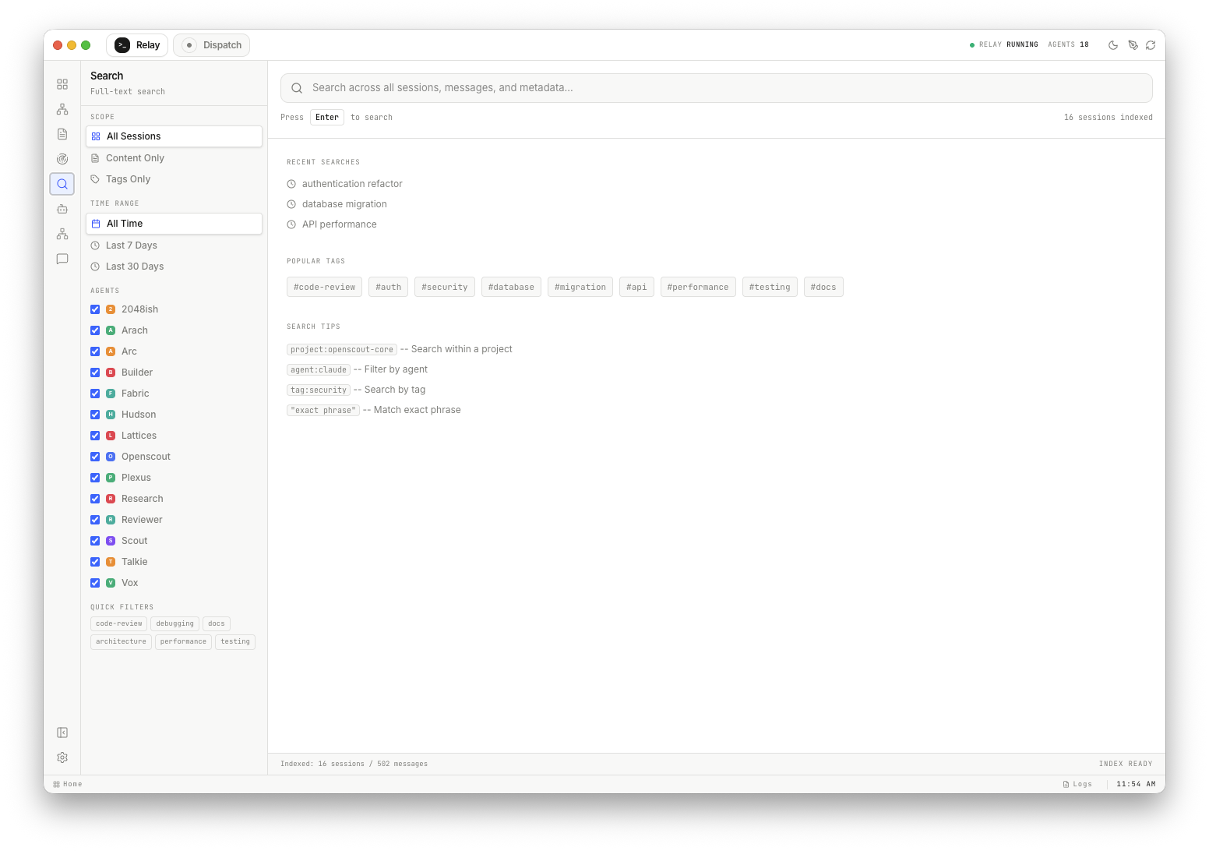Click the #security popular tag
The image size is (1209, 851).
(444, 287)
